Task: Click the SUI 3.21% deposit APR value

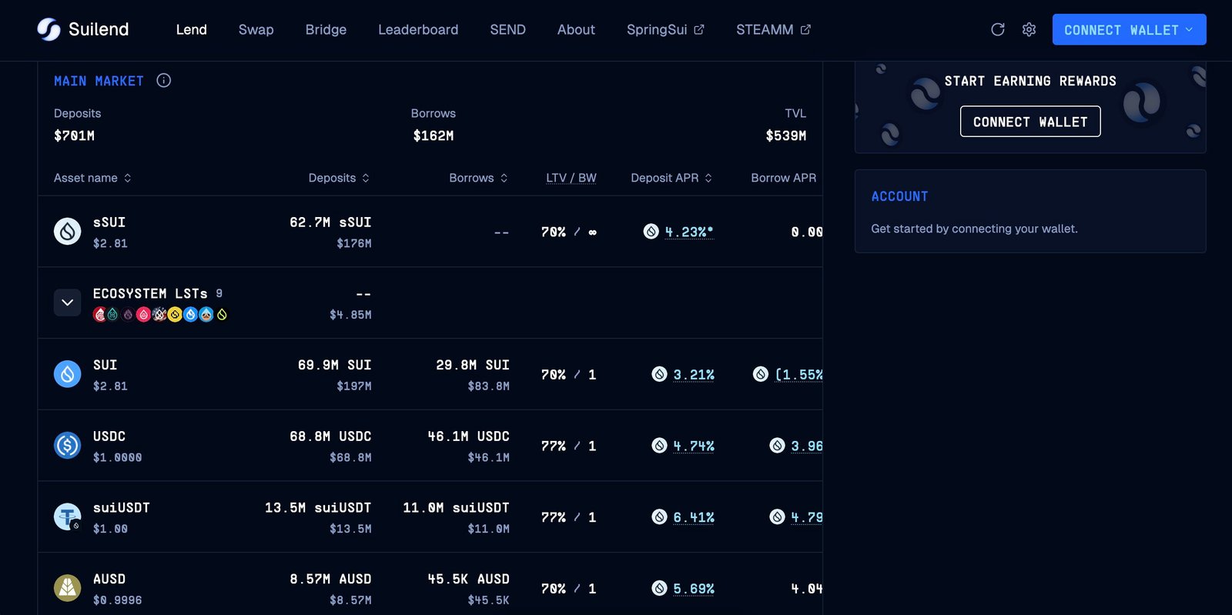Action: (x=694, y=375)
